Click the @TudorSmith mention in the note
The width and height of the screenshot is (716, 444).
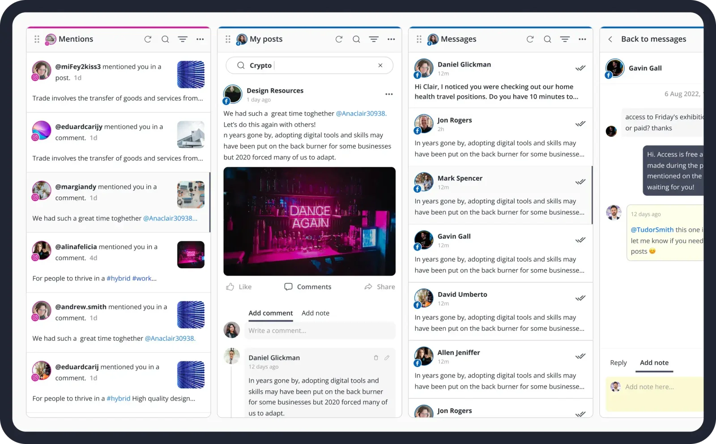652,229
